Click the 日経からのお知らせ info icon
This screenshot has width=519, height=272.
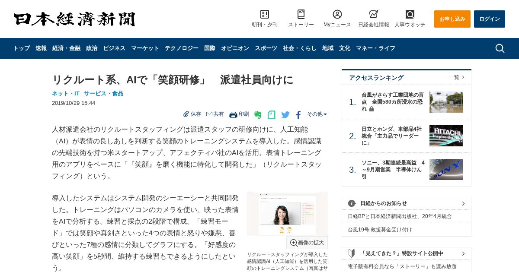pyautogui.click(x=352, y=203)
